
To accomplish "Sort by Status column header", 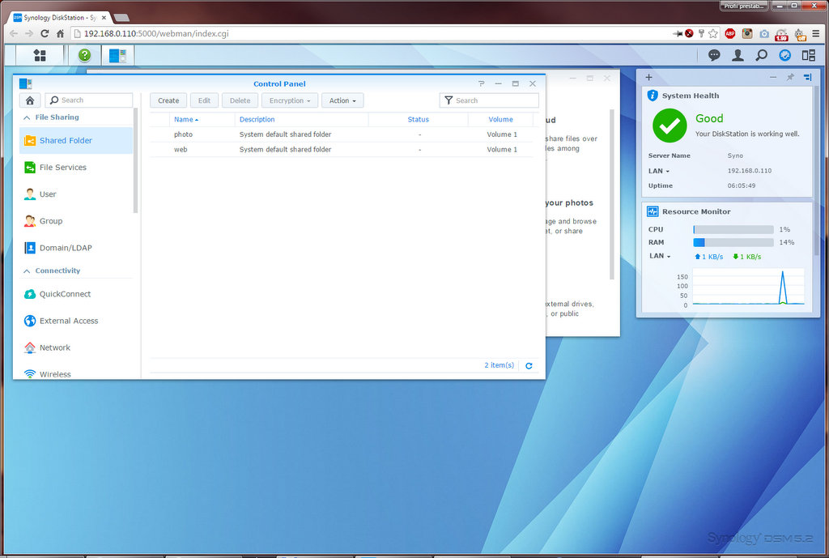I will click(x=419, y=120).
